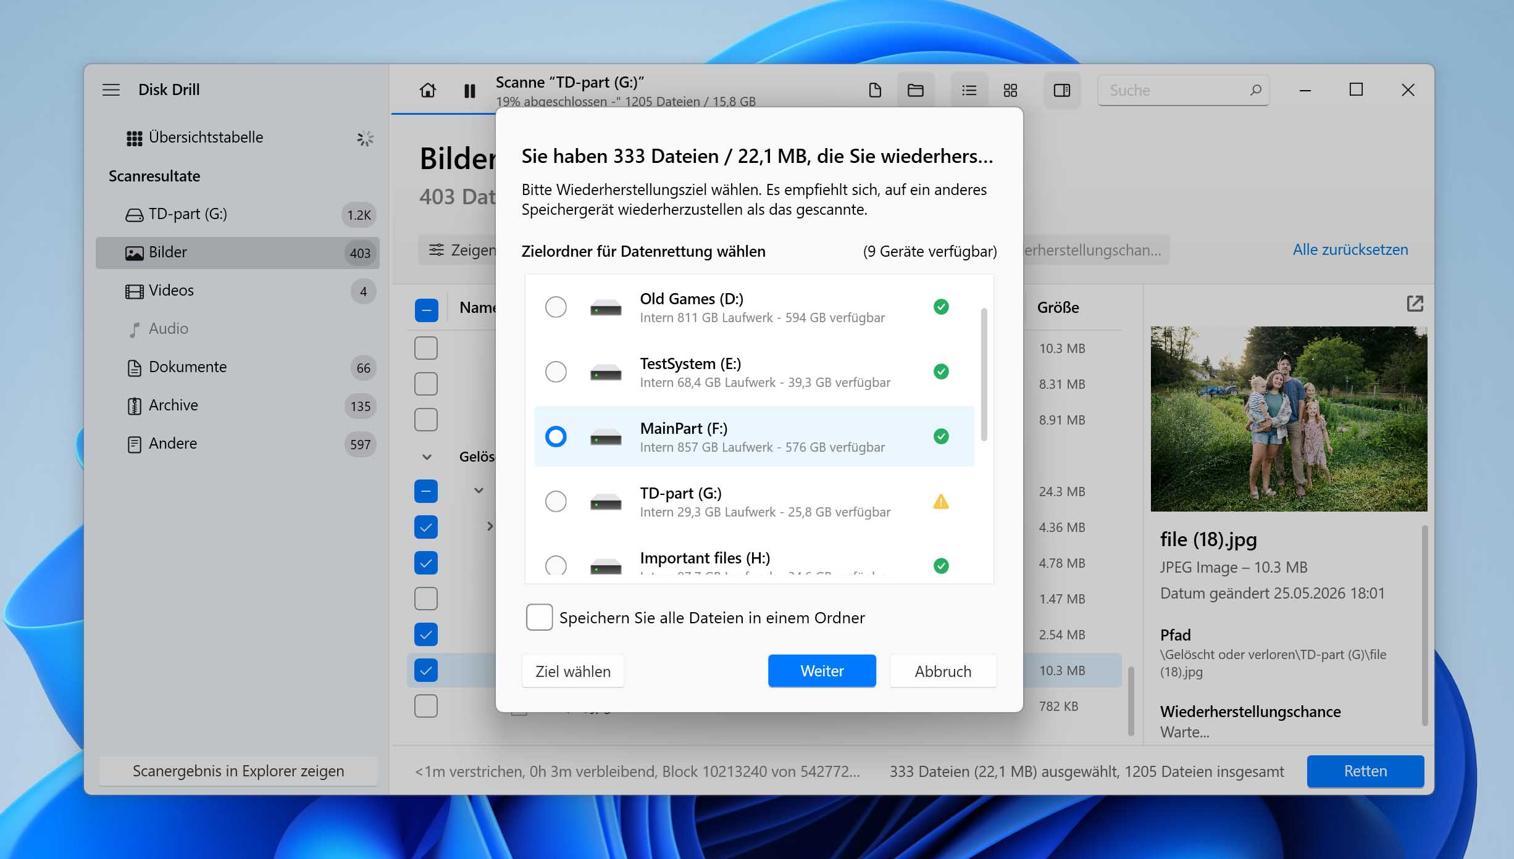Select Old Games (D:) radio button
Viewport: 1514px width, 859px height.
click(x=556, y=307)
